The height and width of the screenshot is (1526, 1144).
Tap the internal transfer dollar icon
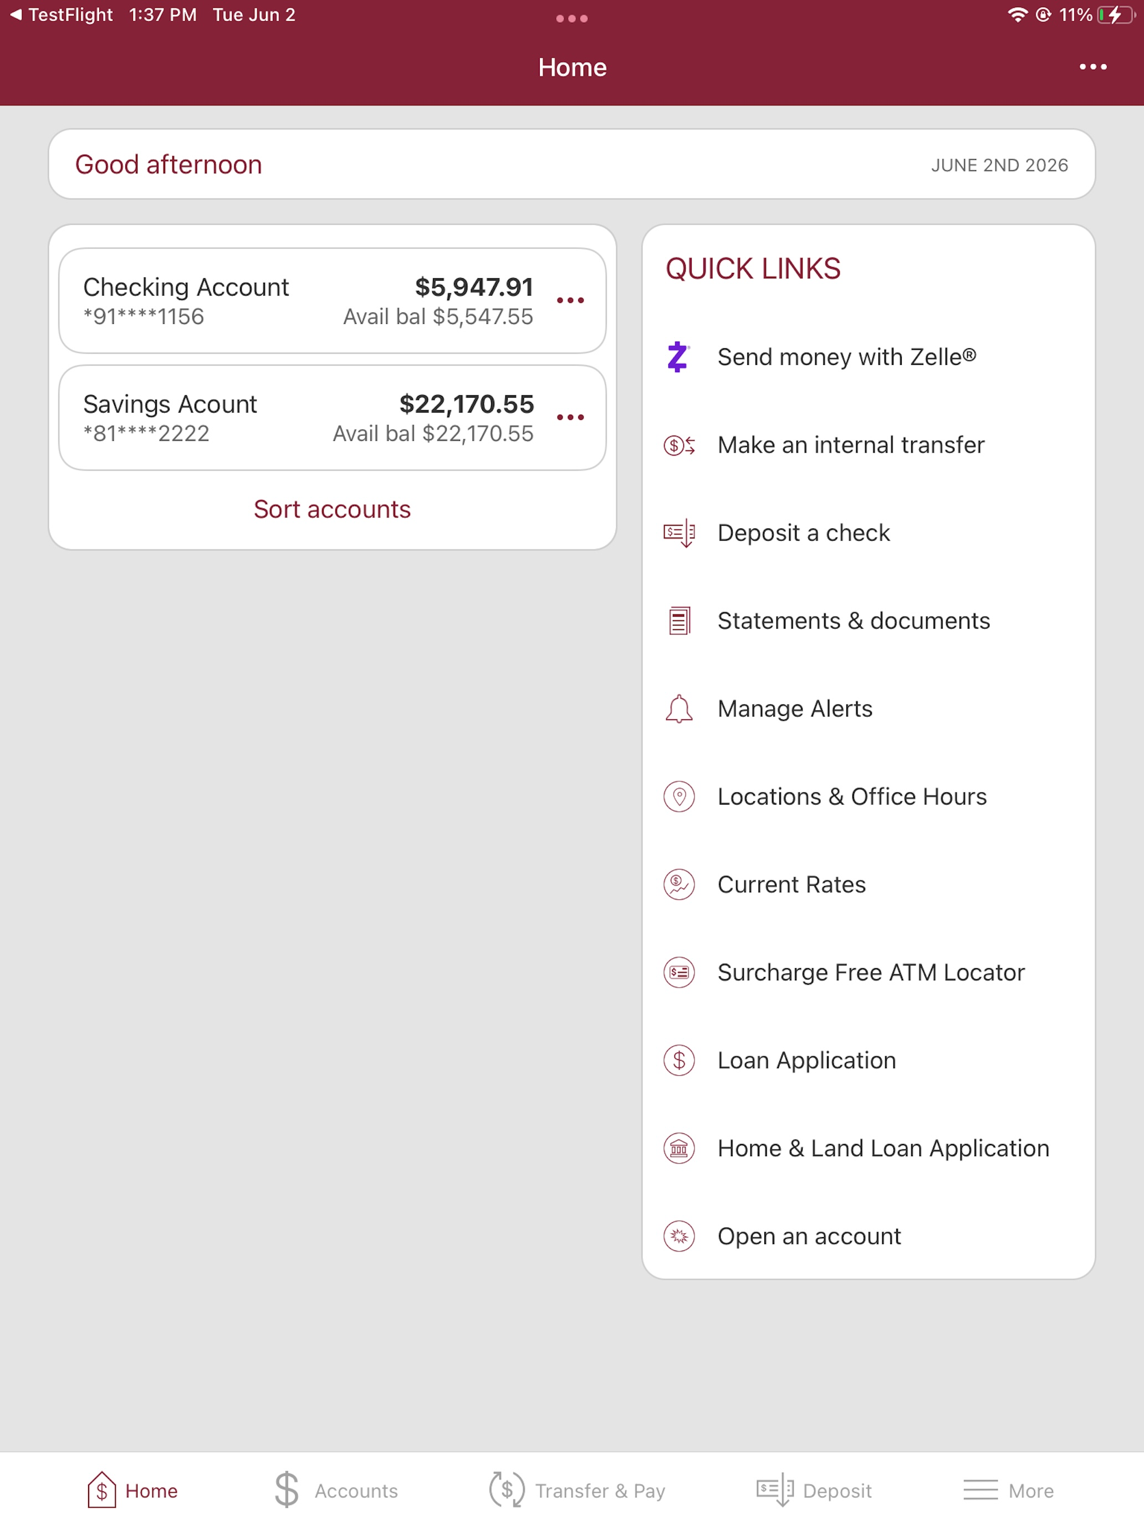pos(679,446)
